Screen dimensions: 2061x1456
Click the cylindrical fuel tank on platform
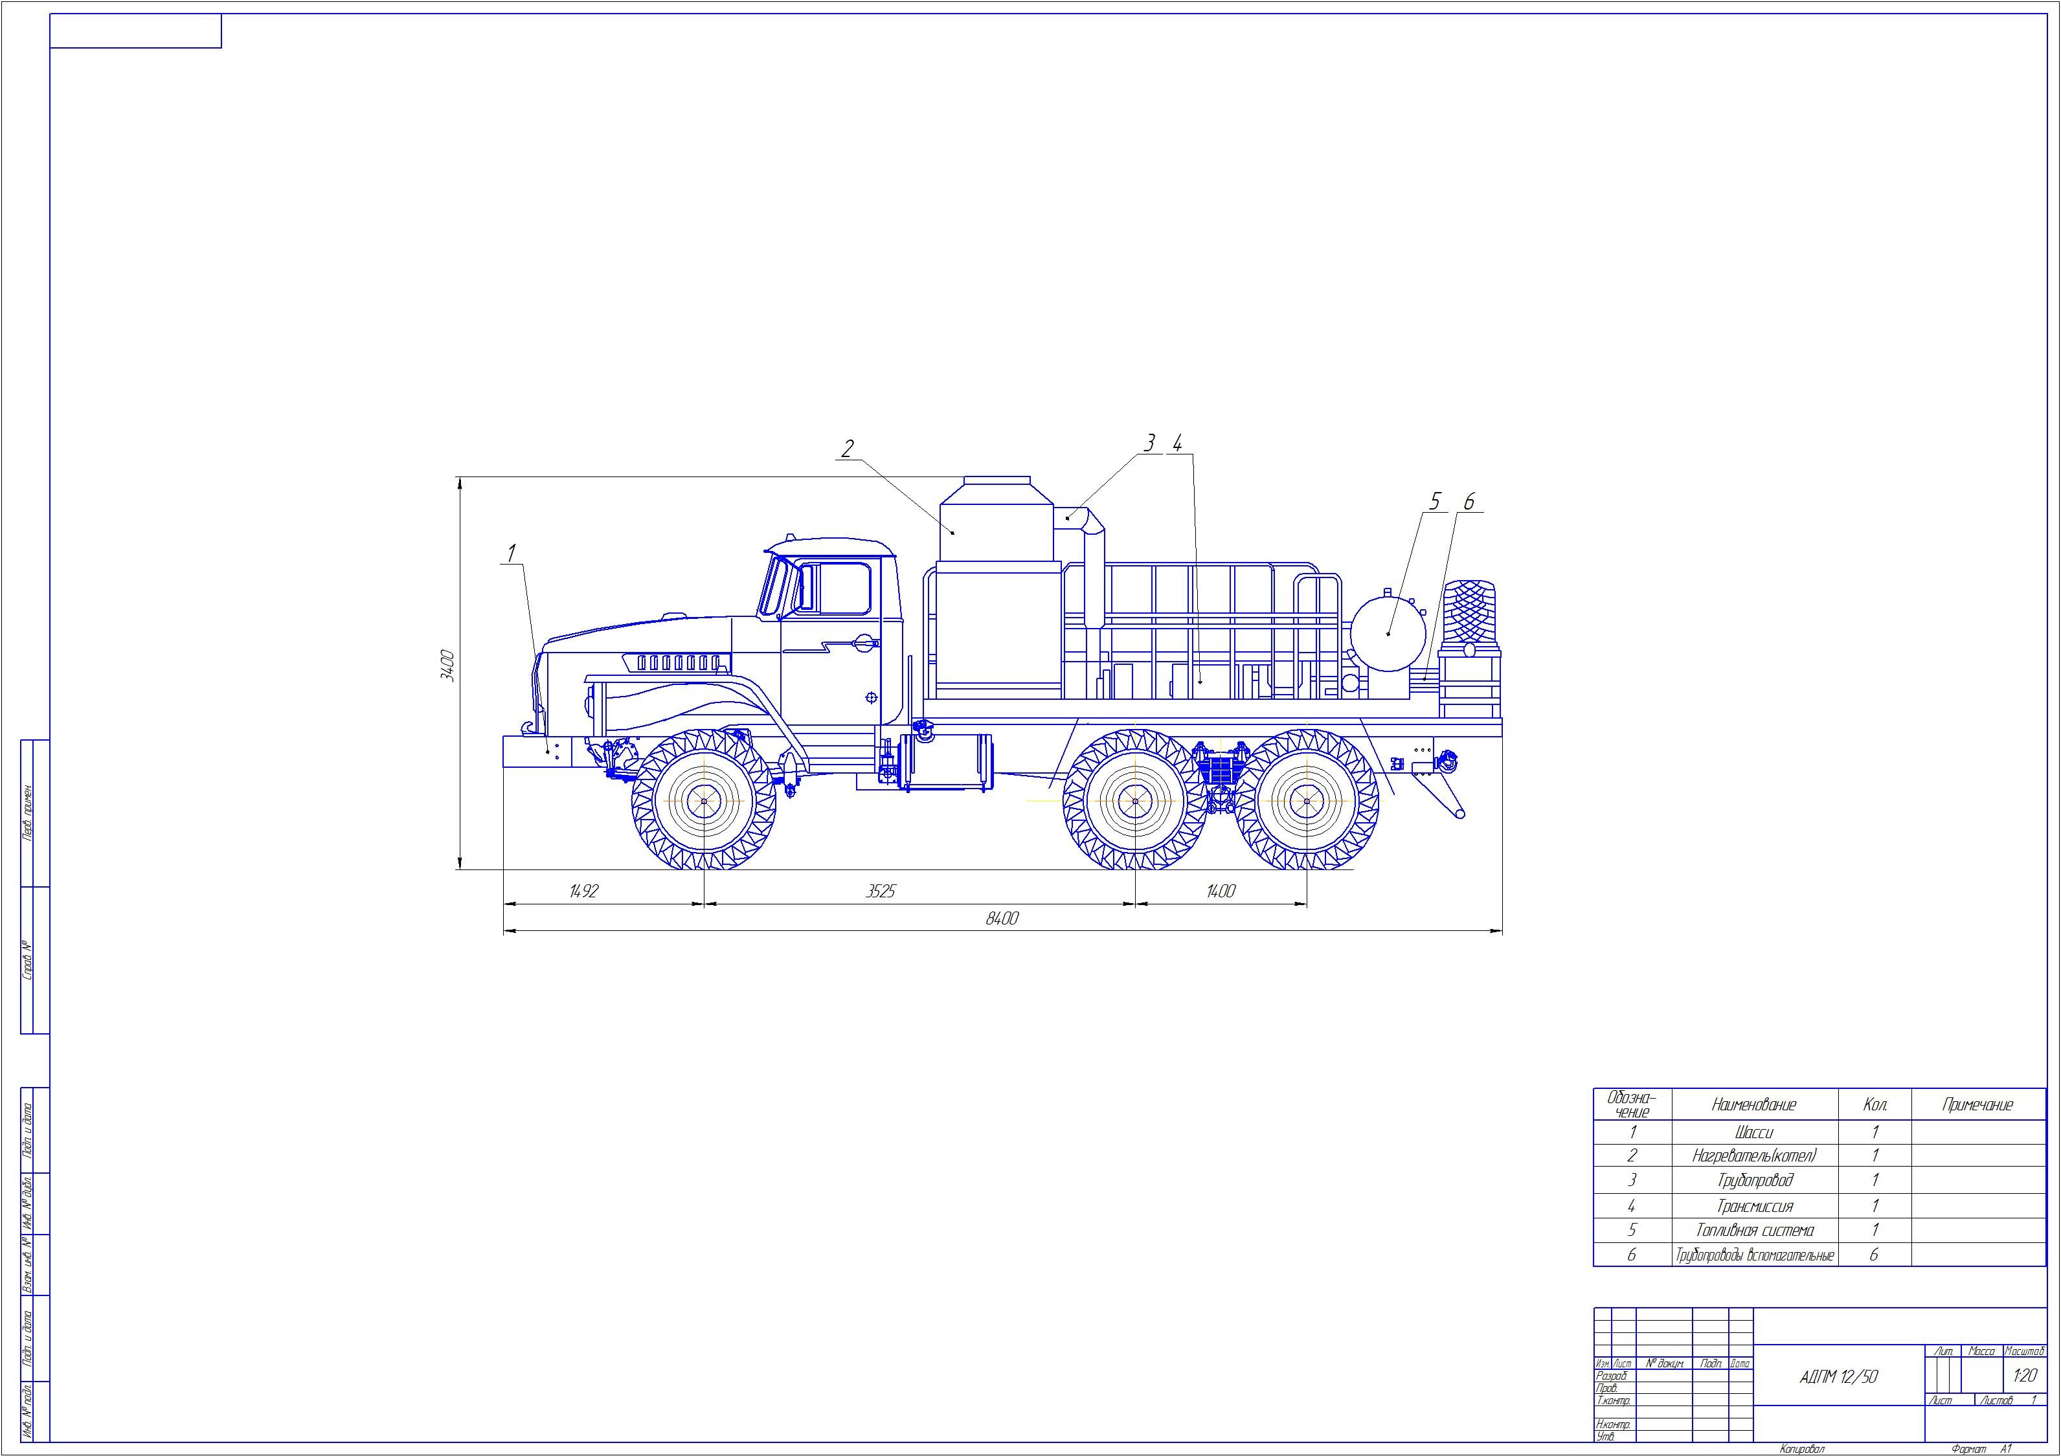(x=1388, y=633)
